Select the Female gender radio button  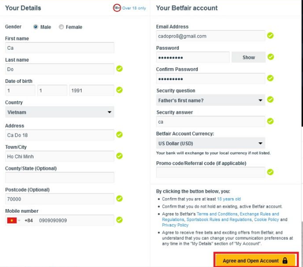[61, 27]
